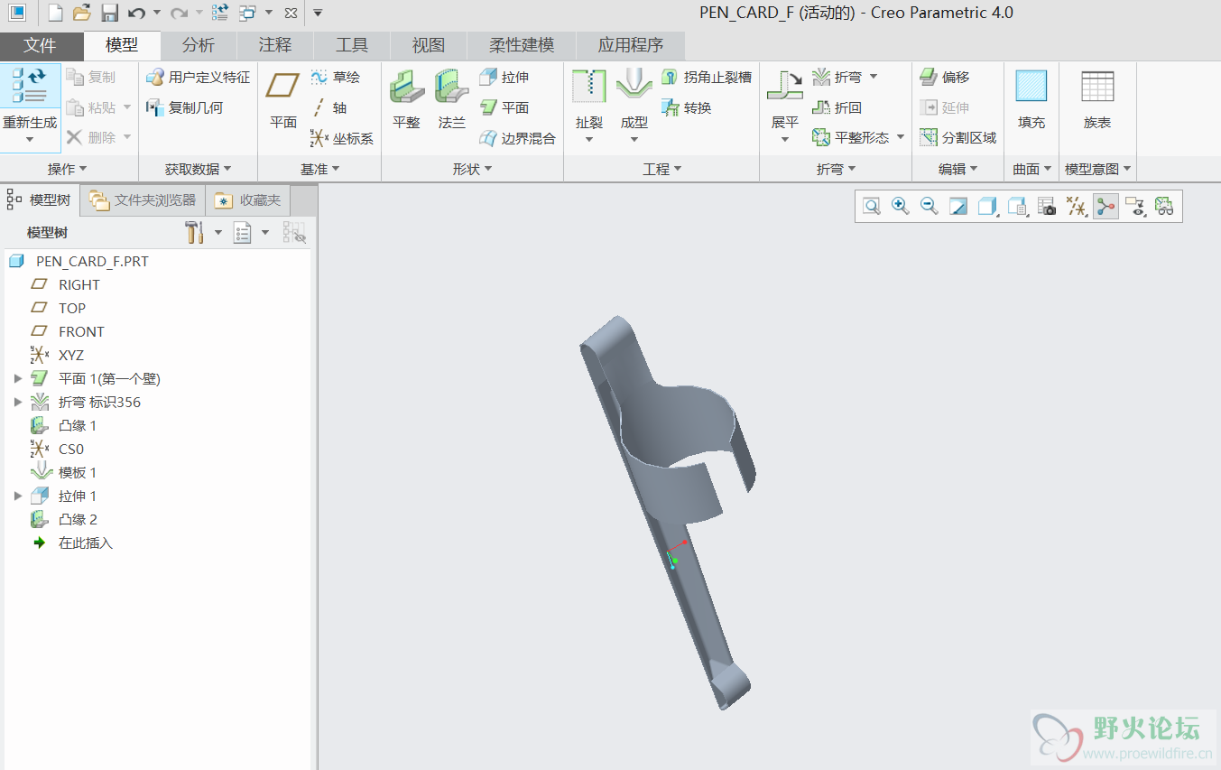Click the 平整形态 flat pattern tool
This screenshot has width=1221, height=770.
851,137
